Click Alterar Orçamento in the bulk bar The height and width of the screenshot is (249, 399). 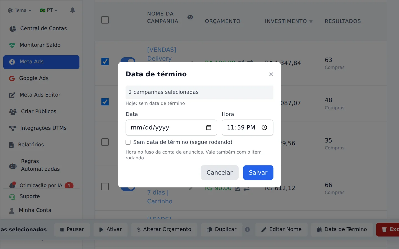click(x=164, y=230)
